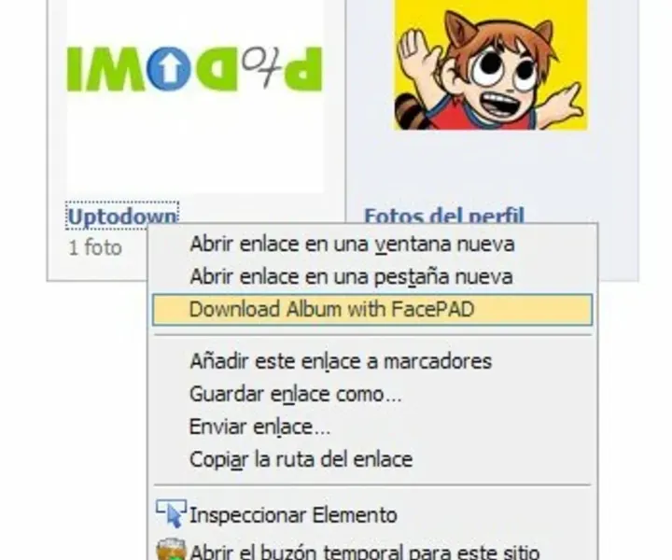Open the Uptodown album logo thumbnail
The width and height of the screenshot is (672, 560).
(195, 96)
